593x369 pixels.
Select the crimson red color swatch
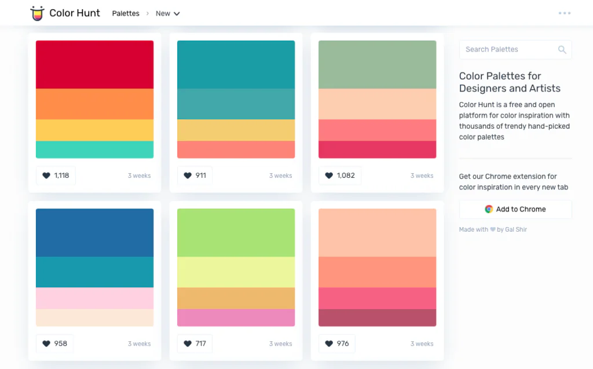94,64
